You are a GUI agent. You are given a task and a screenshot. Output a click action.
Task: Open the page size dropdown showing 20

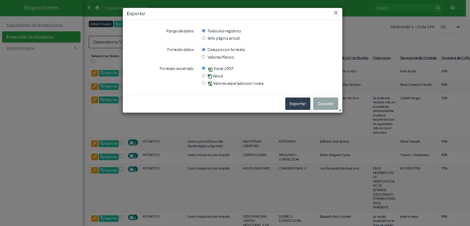tap(448, 27)
